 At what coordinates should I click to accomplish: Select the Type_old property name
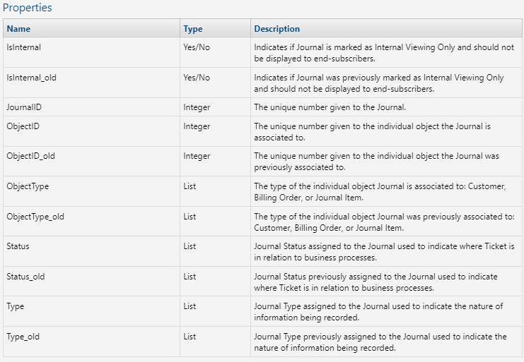click(23, 337)
